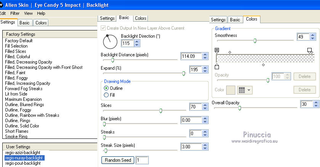Click the Backlight Distance slider handle
The height and width of the screenshot is (167, 320).
point(113,60)
